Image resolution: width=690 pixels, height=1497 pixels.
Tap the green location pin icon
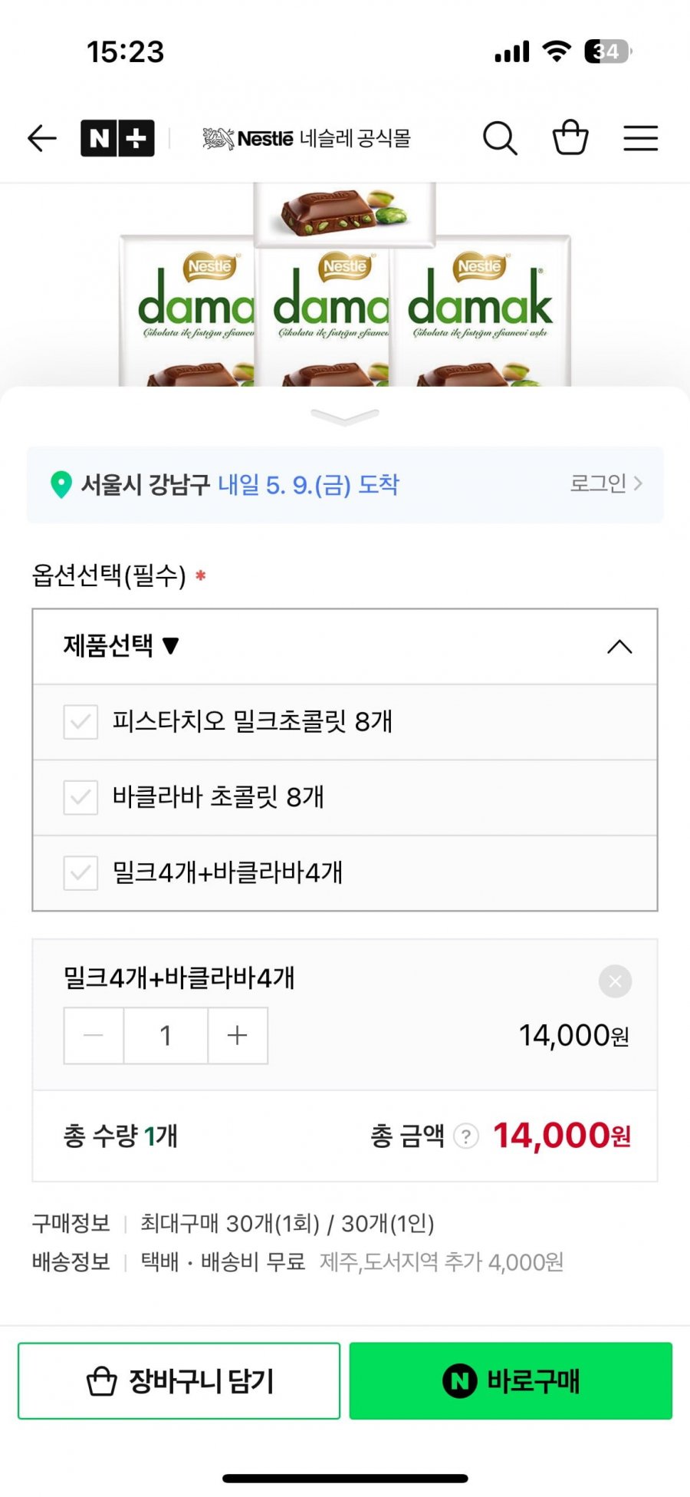[61, 485]
